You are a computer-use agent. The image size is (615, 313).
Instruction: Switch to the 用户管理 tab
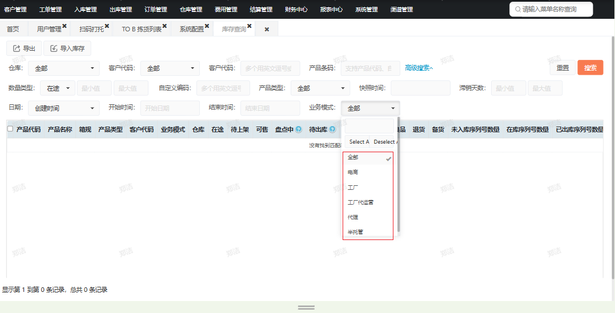[x=49, y=29]
